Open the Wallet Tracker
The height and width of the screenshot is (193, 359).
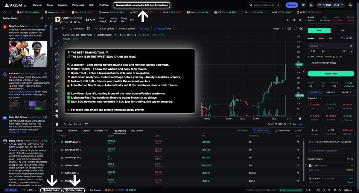tap(51, 190)
